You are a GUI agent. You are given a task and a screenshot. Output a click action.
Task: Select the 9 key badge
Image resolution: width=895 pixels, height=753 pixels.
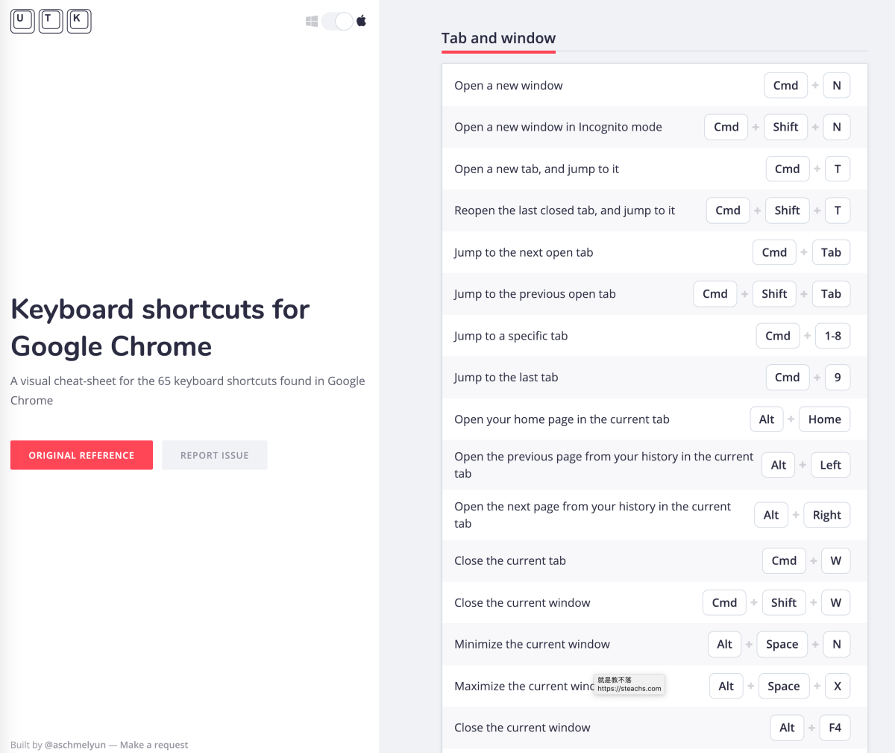click(837, 378)
